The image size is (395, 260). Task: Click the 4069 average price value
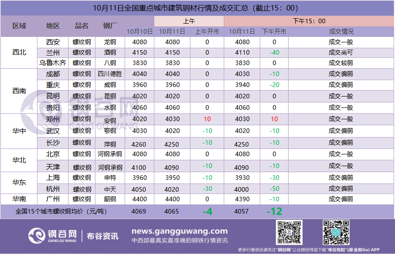[139, 212]
